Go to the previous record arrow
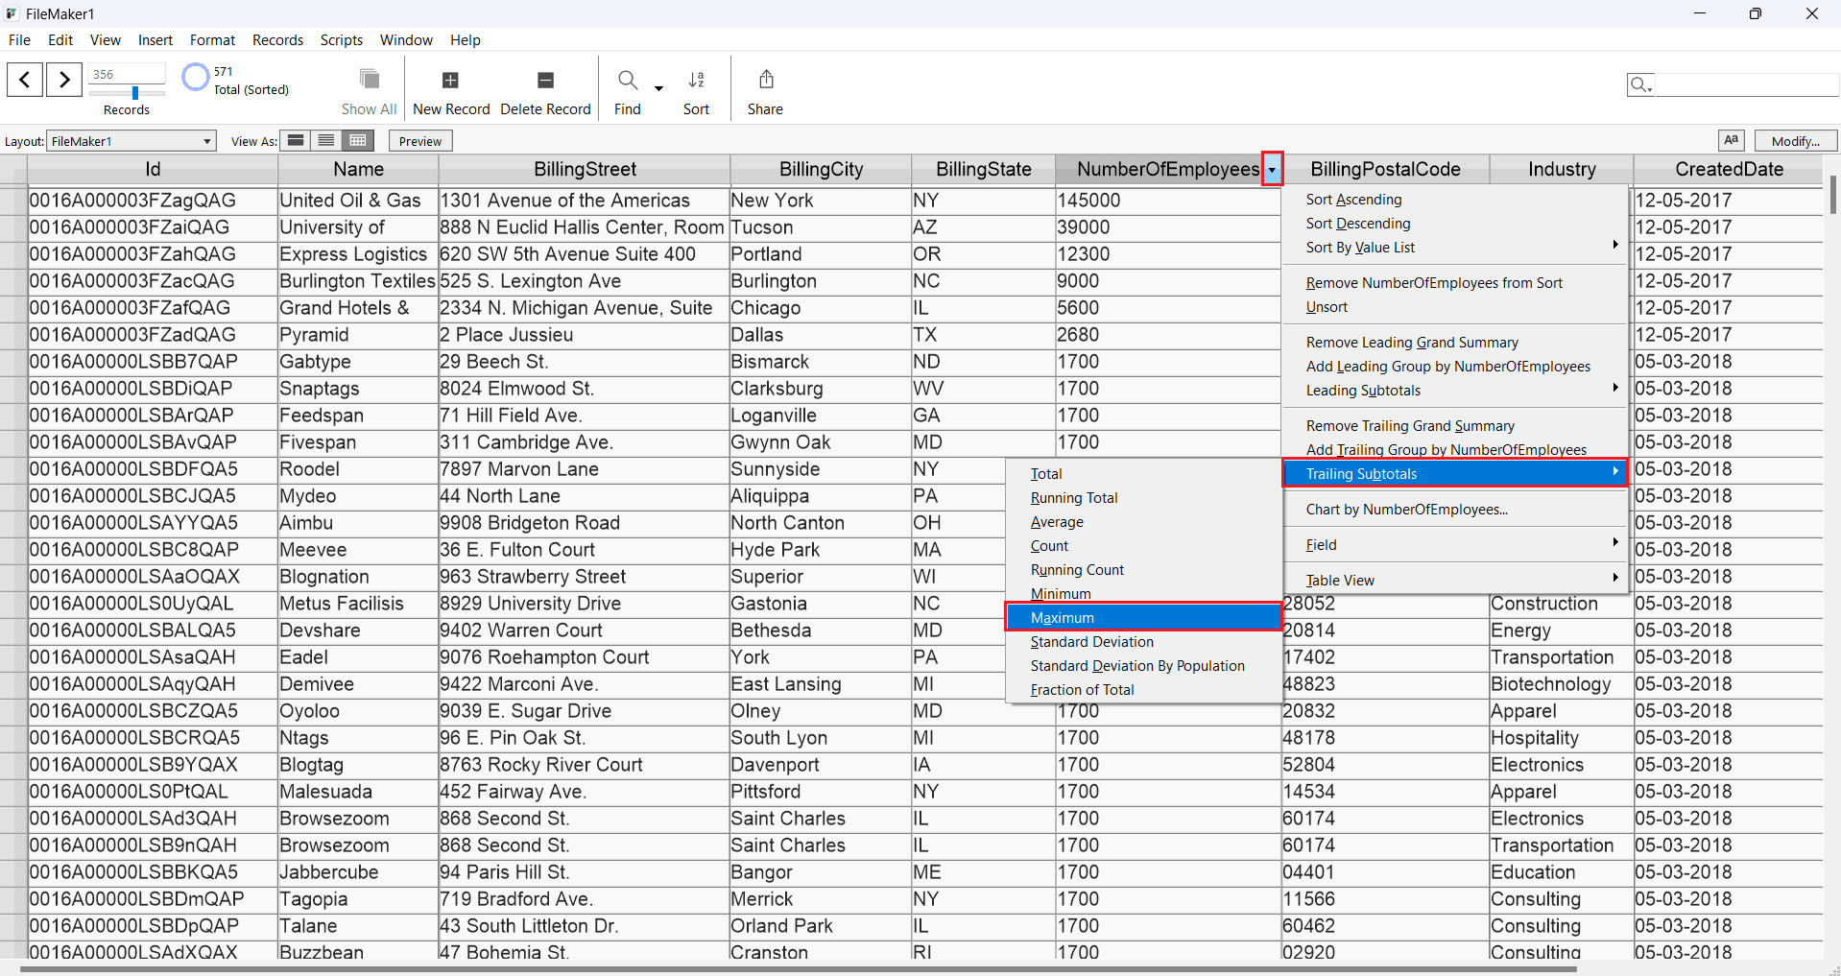This screenshot has width=1841, height=976. tap(25, 79)
